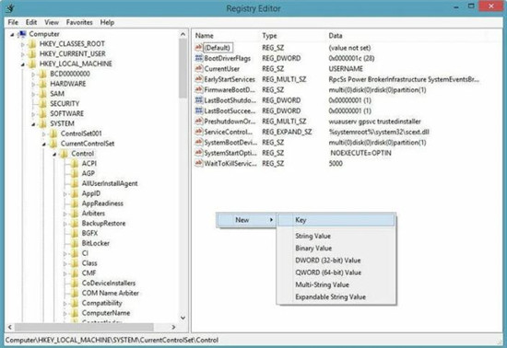Choose DWORD (32-bit) Value
The image size is (507, 348).
(336, 261)
